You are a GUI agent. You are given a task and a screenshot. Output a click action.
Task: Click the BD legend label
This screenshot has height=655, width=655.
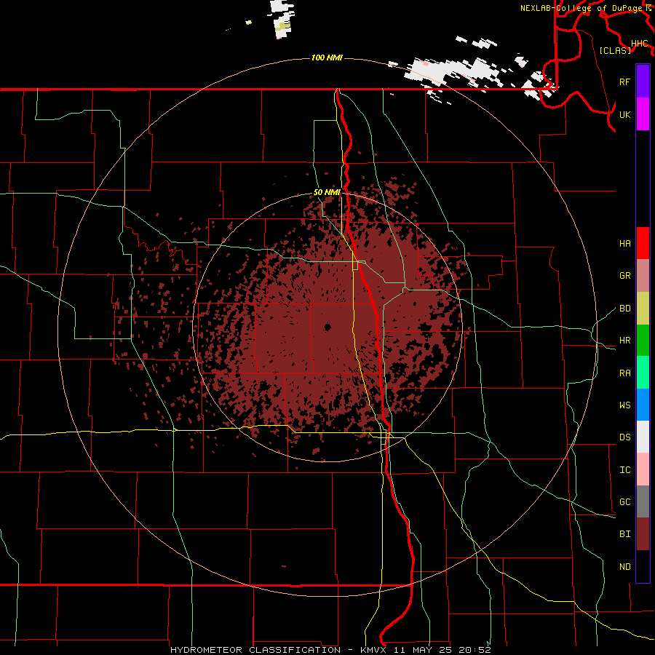pos(624,309)
